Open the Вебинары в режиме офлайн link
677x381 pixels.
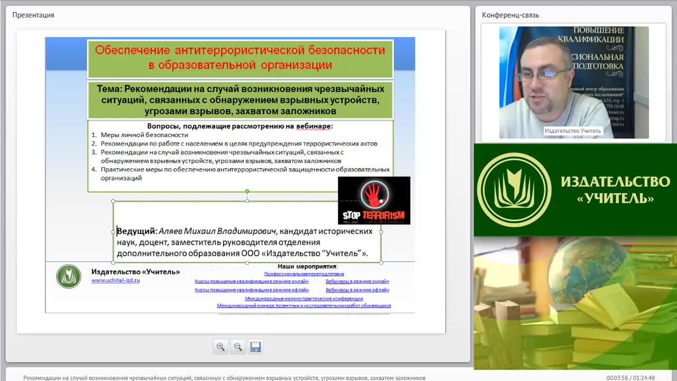(x=357, y=290)
